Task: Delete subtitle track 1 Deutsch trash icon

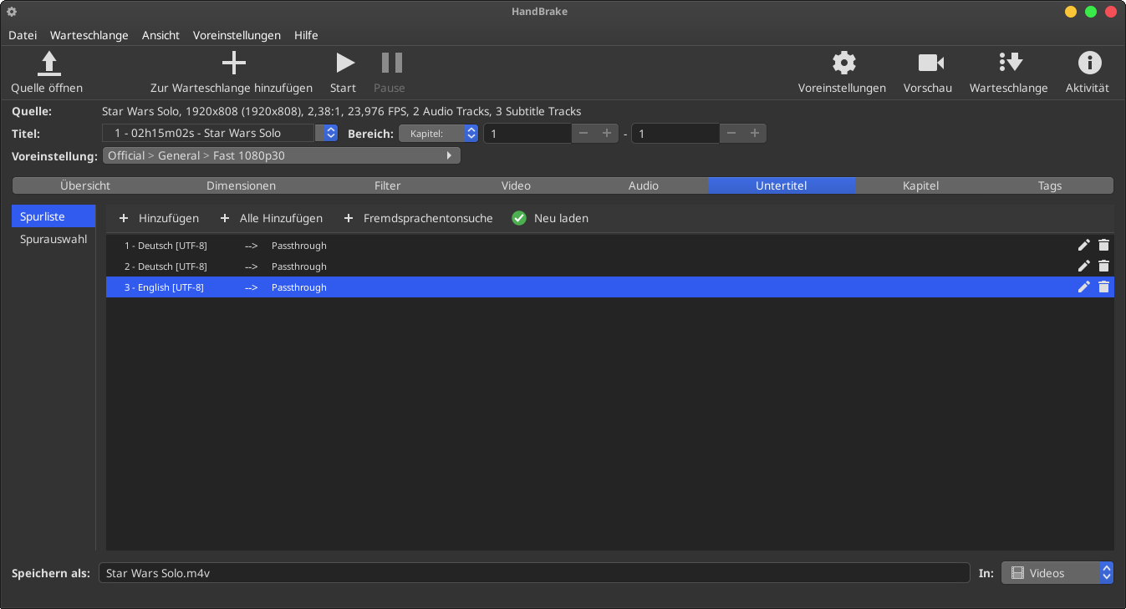Action: (1103, 245)
